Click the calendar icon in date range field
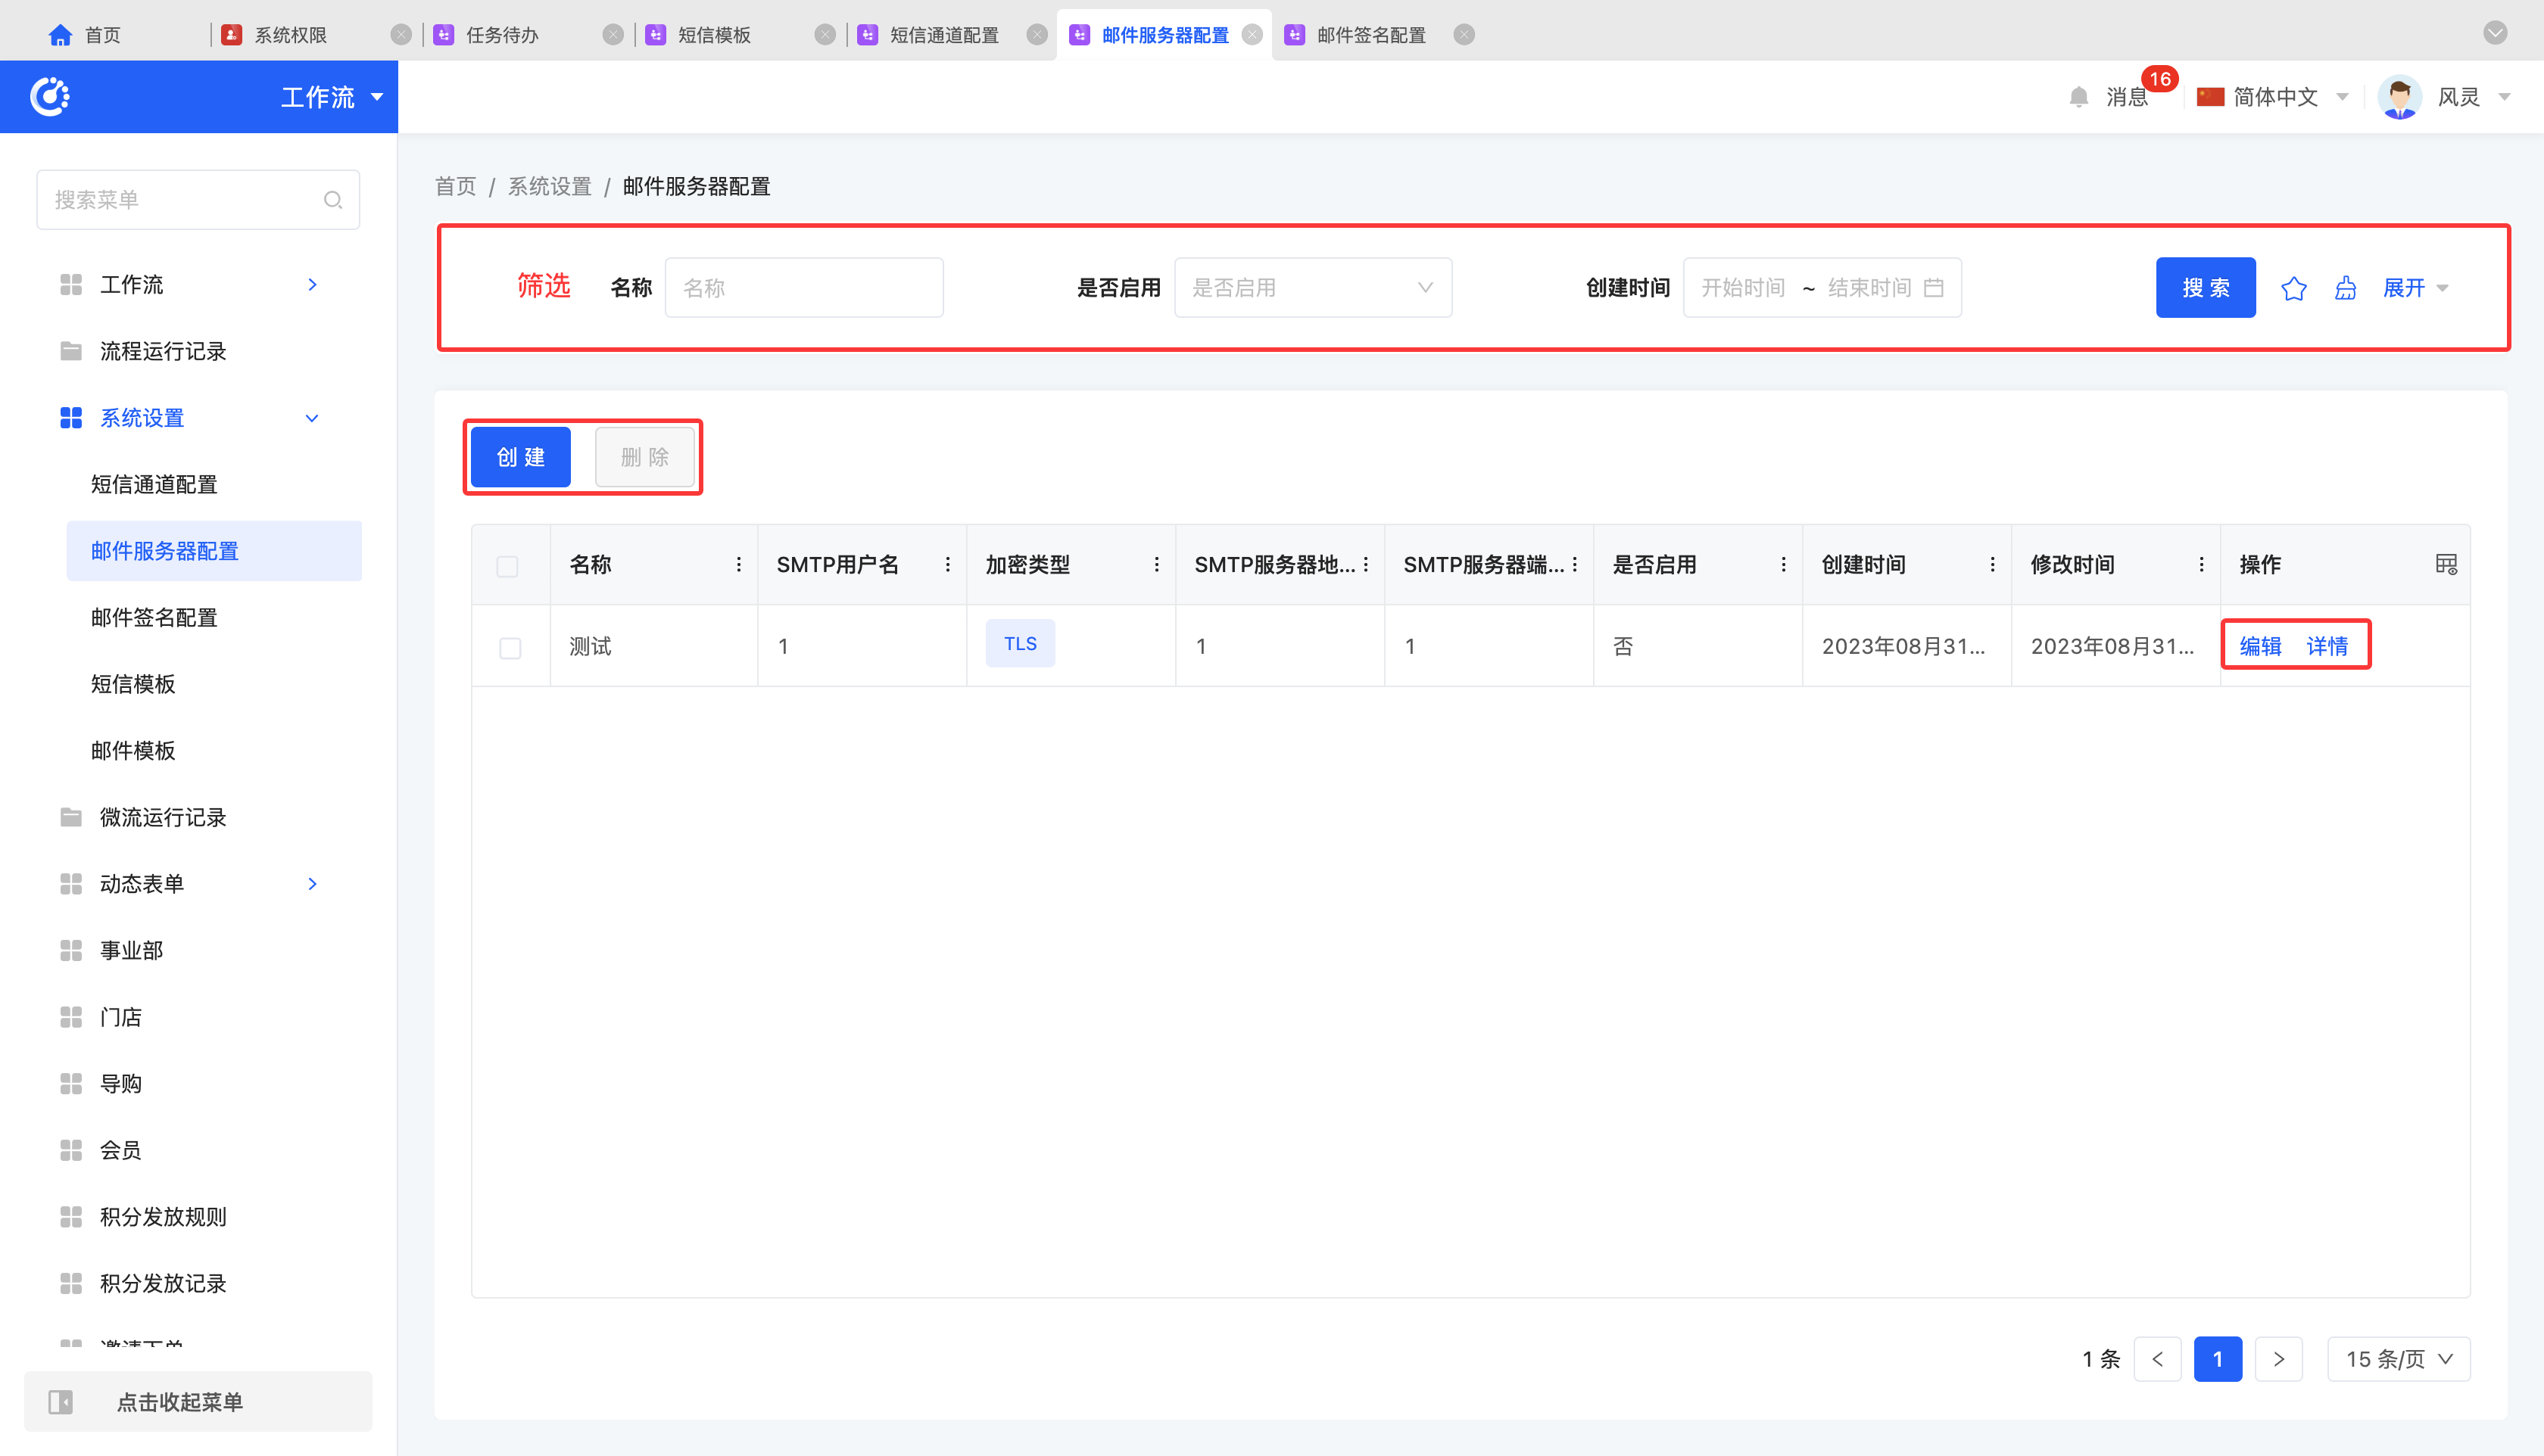 click(x=1934, y=288)
